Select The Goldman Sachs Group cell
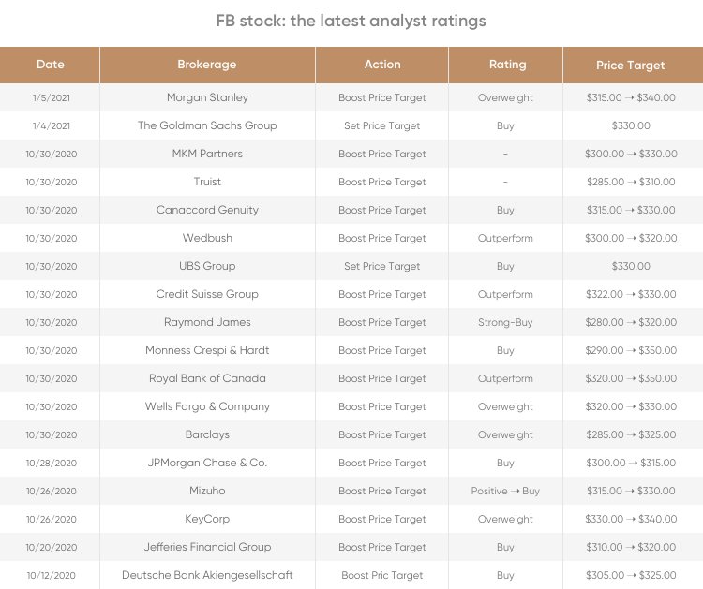 click(207, 125)
